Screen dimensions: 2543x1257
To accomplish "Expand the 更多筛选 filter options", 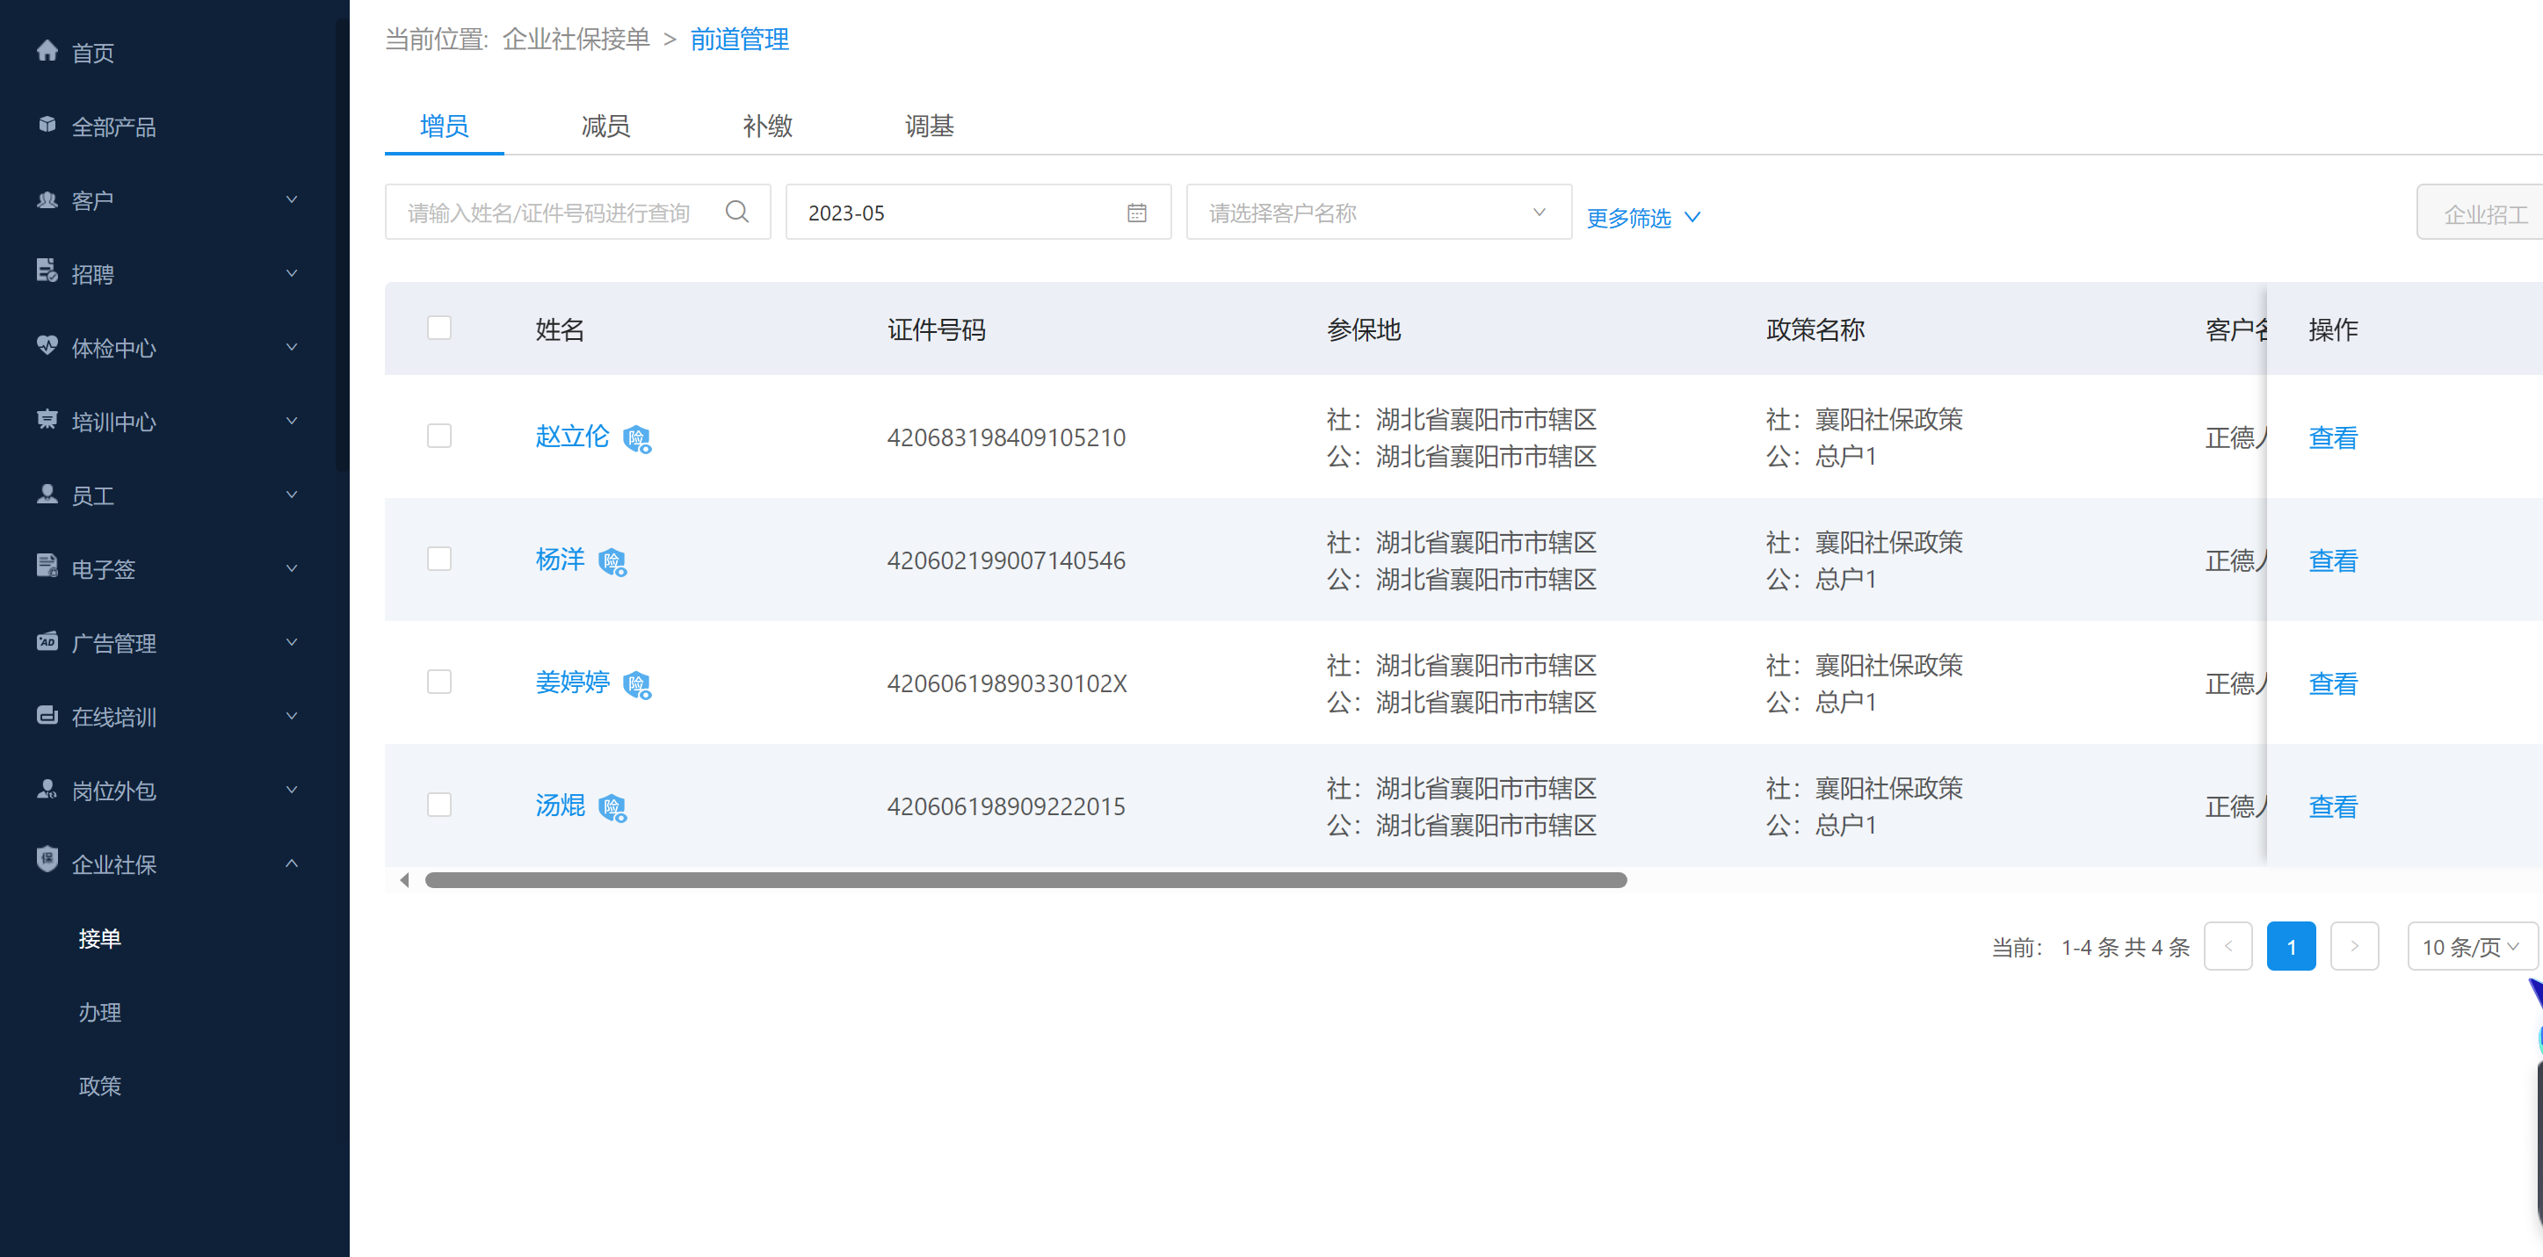I will click(x=1642, y=217).
